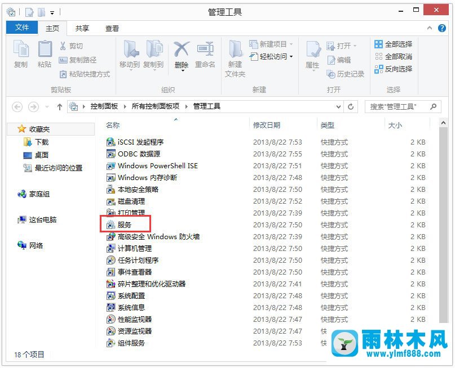Click the search magnifier icon
The height and width of the screenshot is (368, 455).
pyautogui.click(x=433, y=107)
